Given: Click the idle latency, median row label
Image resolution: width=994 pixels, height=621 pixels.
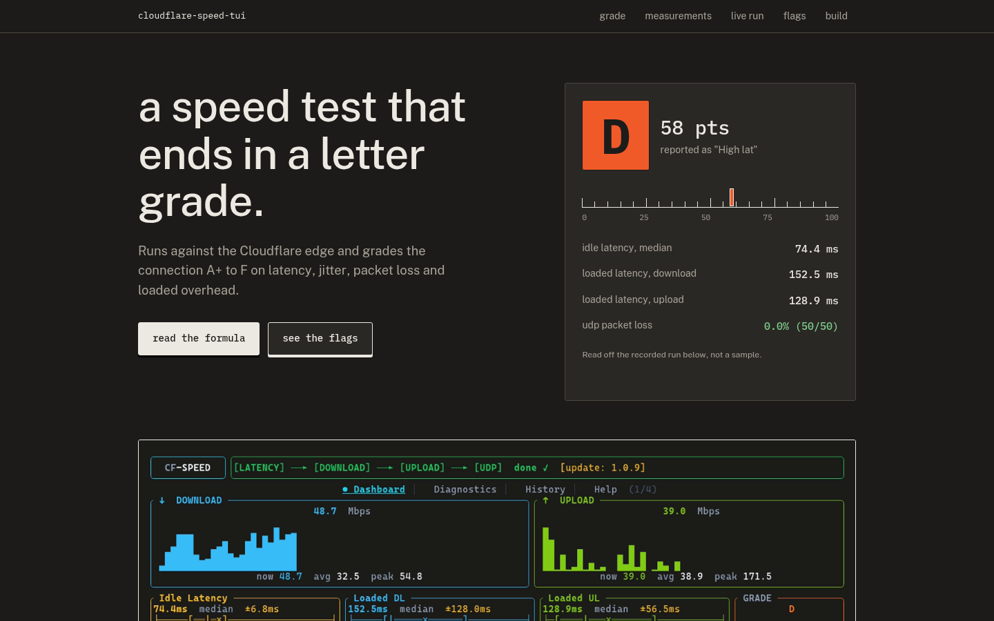Looking at the screenshot, I should point(627,248).
